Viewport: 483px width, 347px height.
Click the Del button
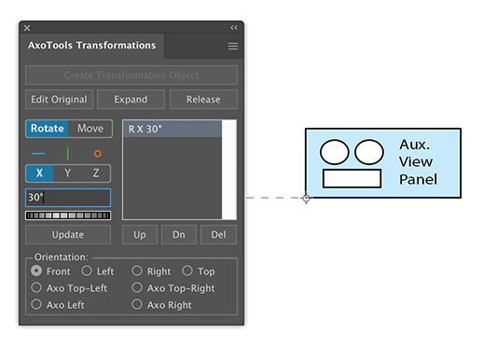click(218, 235)
